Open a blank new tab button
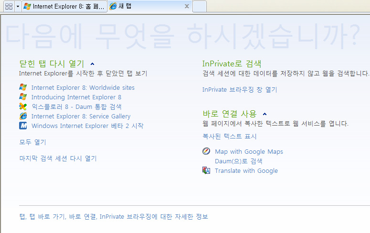Screen dimensions: 370x233 point(200,6)
